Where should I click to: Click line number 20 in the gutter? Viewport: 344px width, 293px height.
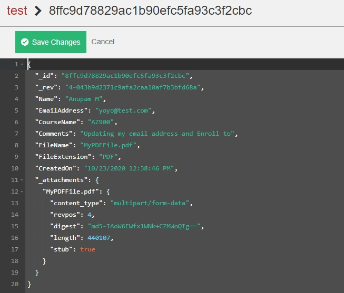pos(15,285)
